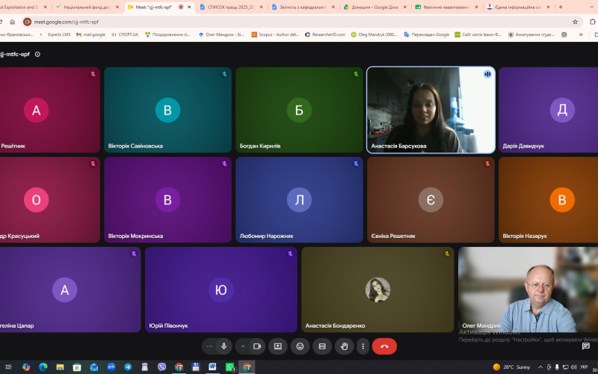Open audio settings menu beside microphone
Viewport: 598px width, 374px height.
[209, 346]
